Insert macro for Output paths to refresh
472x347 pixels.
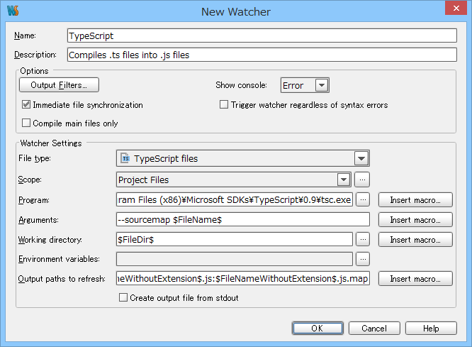(x=415, y=279)
